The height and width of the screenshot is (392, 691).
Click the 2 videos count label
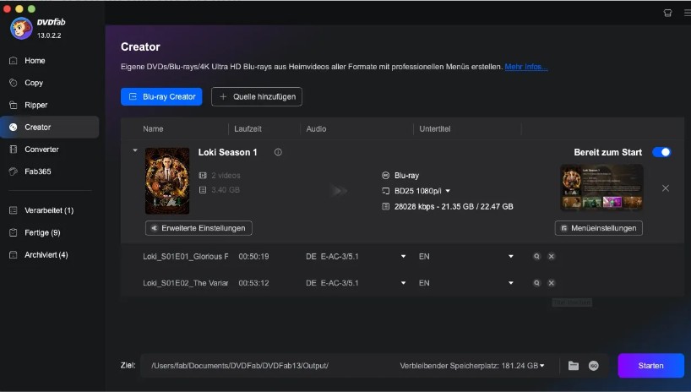[x=226, y=176]
